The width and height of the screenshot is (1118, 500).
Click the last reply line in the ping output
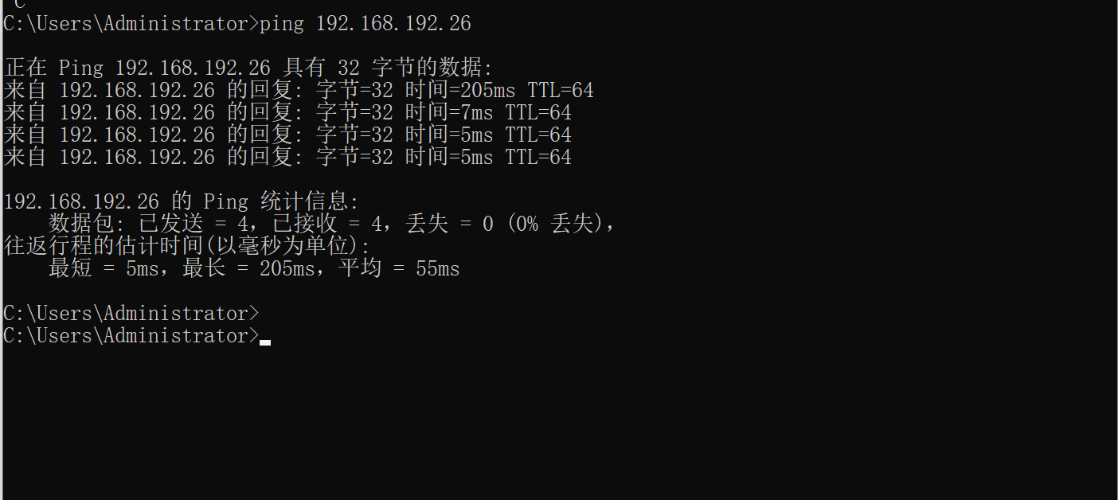point(287,158)
